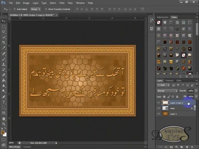The width and height of the screenshot is (199, 149).
Task: Open the Layers panel flyout menu
Action: (197, 81)
